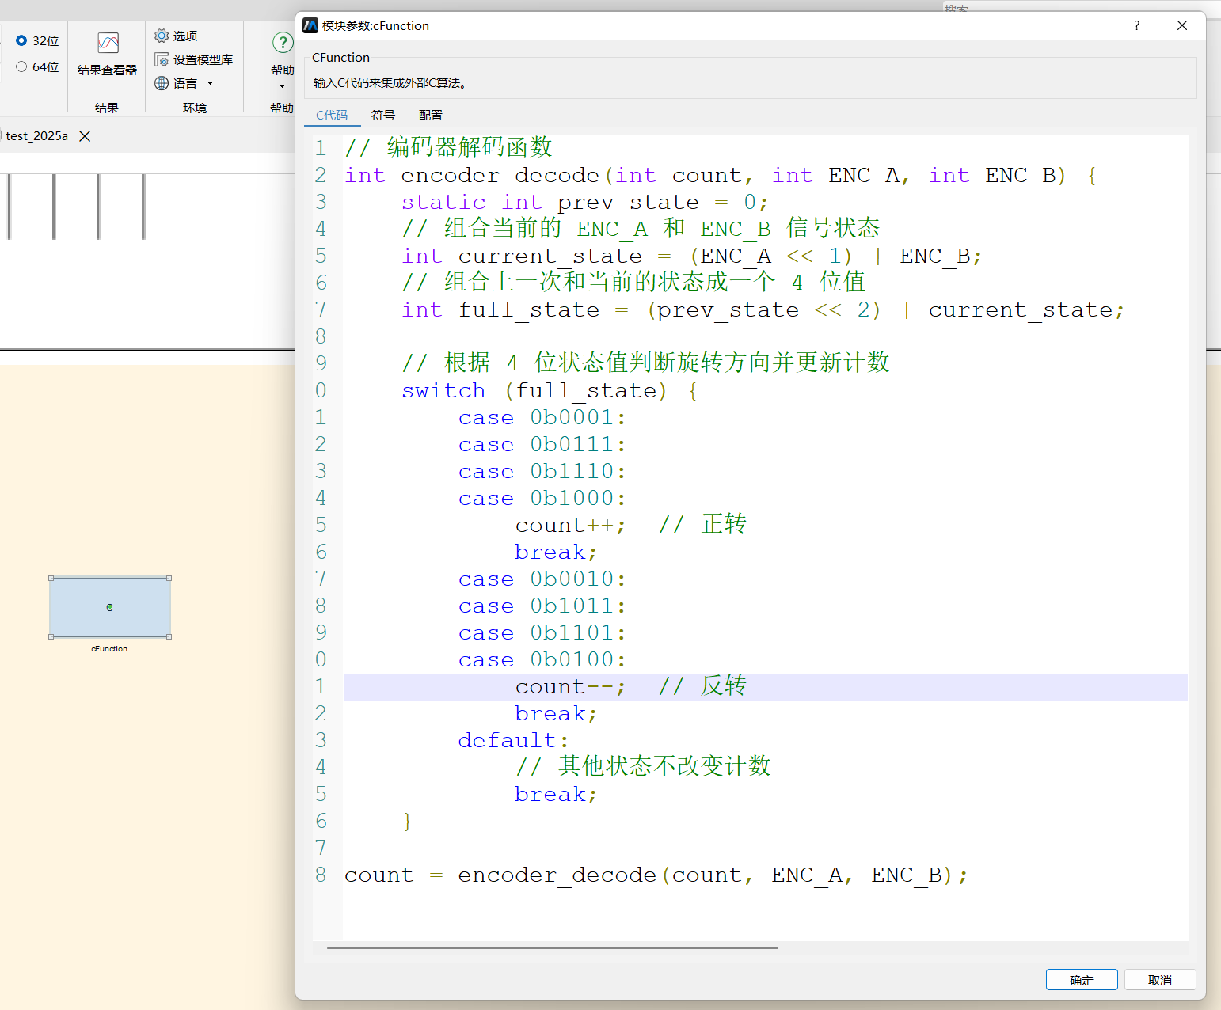Click the 'case 0b1110:' line

pos(542,472)
